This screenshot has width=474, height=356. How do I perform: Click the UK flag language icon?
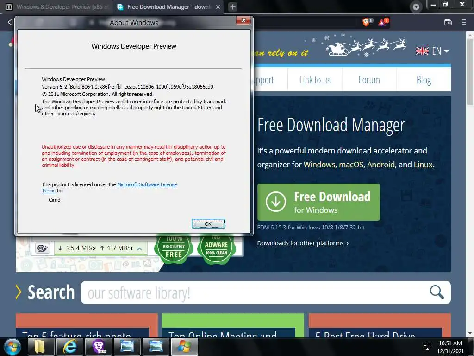pyautogui.click(x=422, y=51)
